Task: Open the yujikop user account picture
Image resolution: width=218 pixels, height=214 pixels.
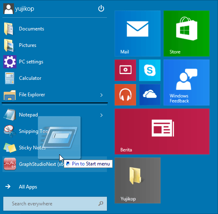Action: pyautogui.click(x=9, y=9)
